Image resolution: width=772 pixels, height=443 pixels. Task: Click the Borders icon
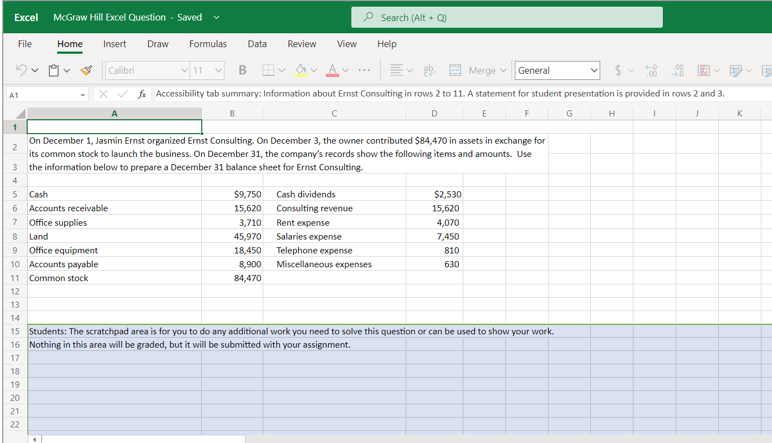(x=268, y=70)
